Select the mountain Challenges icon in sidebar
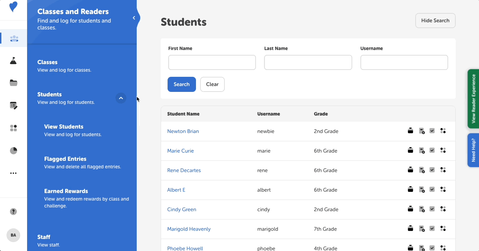Image resolution: width=479 pixels, height=251 pixels. [x=13, y=60]
